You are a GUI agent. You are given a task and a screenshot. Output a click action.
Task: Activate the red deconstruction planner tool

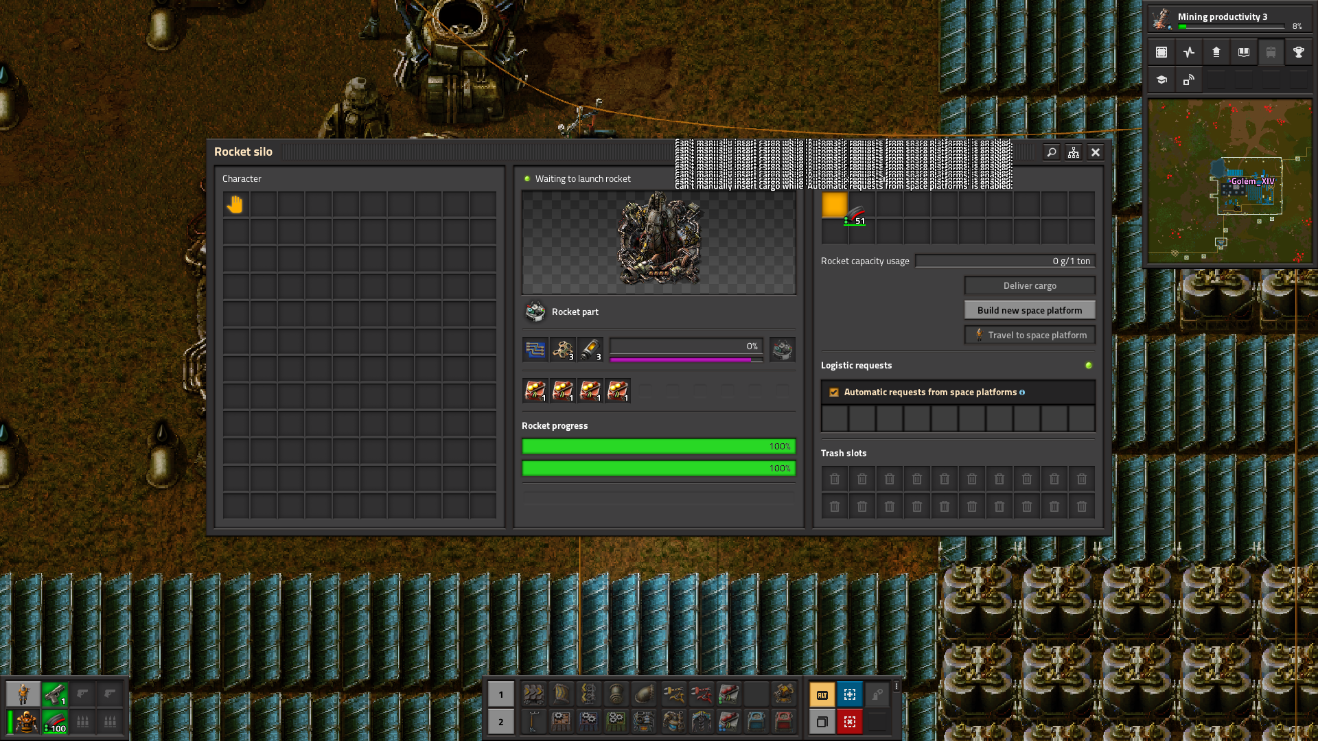pos(850,722)
